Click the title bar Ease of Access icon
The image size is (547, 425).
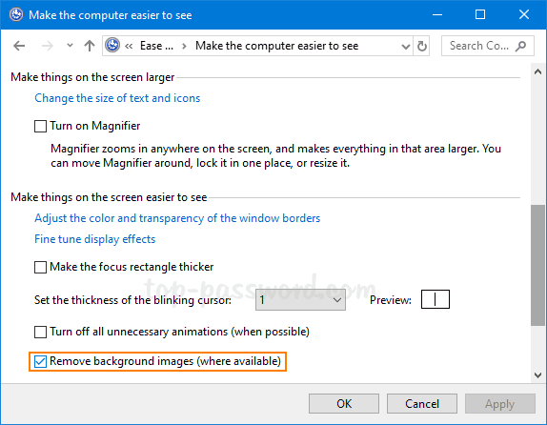[x=16, y=14]
